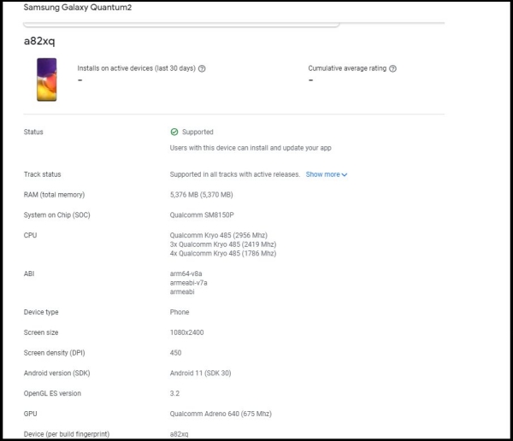This screenshot has width=513, height=441.
Task: Click the 450 screen density value
Action: coord(175,353)
